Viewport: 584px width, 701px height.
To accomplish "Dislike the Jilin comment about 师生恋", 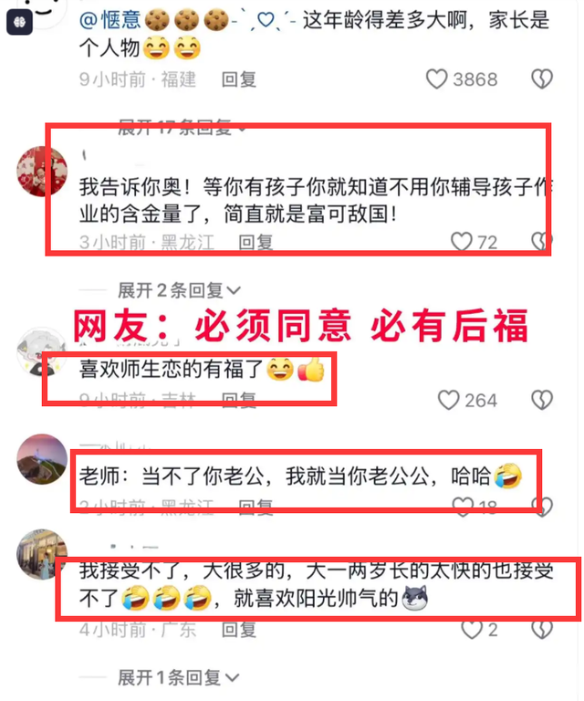I will (541, 400).
